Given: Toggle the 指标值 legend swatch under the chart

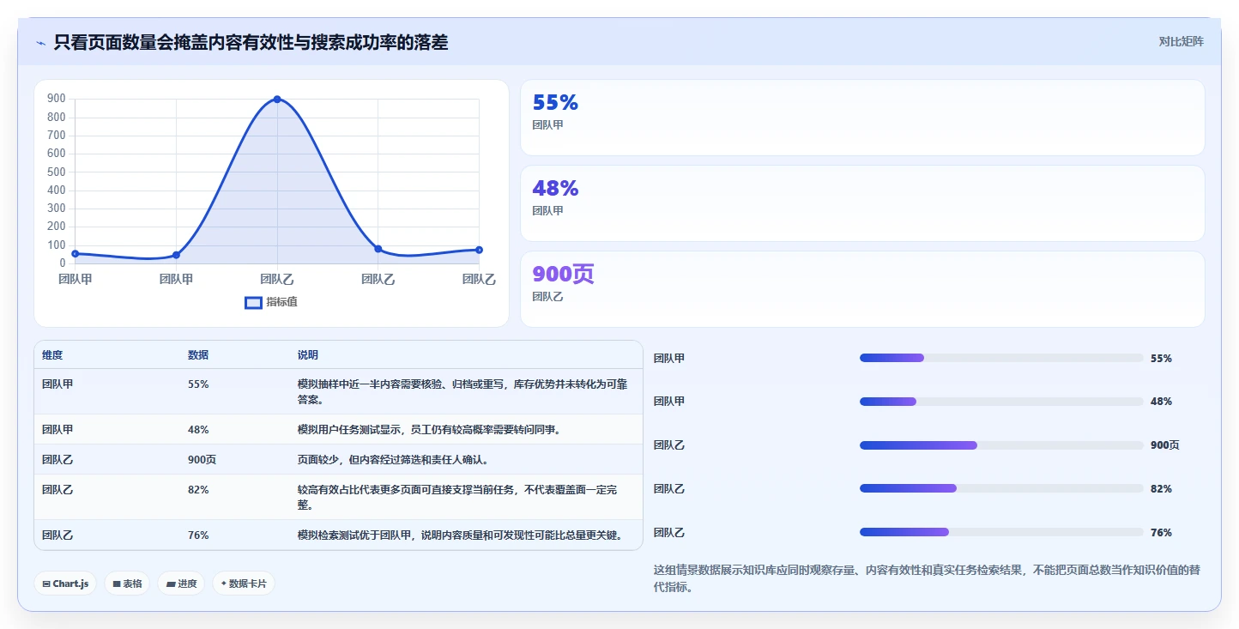Looking at the screenshot, I should point(253,302).
